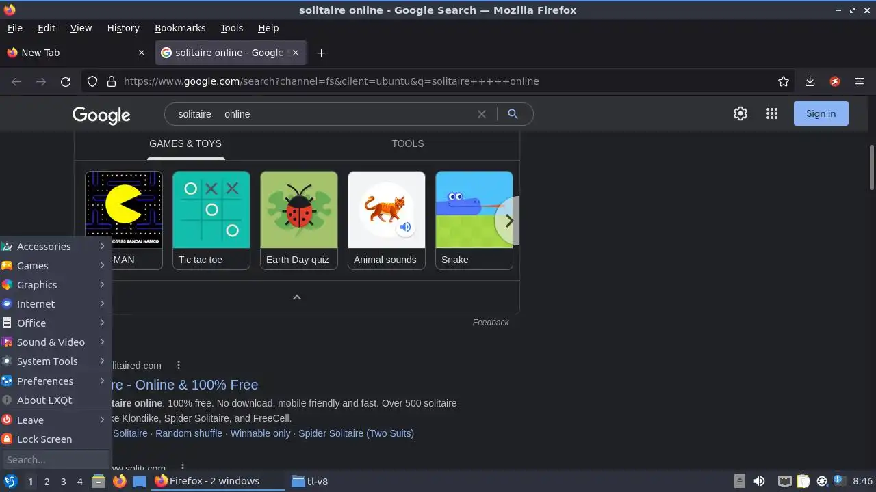
Task: Click the red extension icon in toolbar
Action: click(835, 81)
